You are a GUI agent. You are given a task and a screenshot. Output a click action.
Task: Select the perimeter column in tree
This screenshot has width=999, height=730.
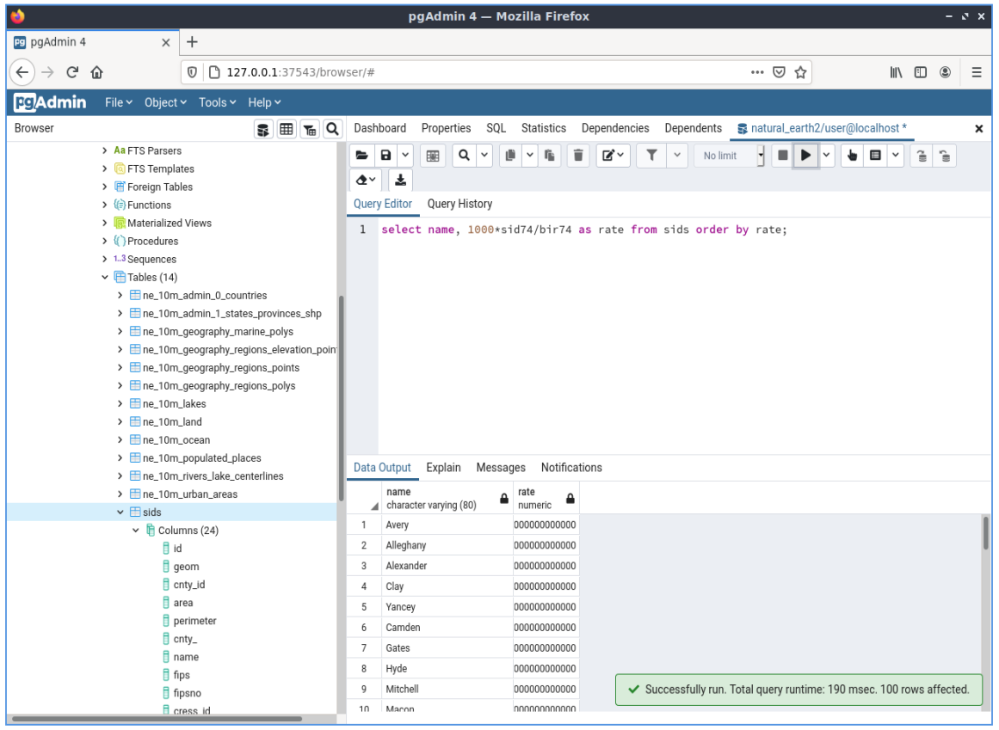[x=195, y=621]
